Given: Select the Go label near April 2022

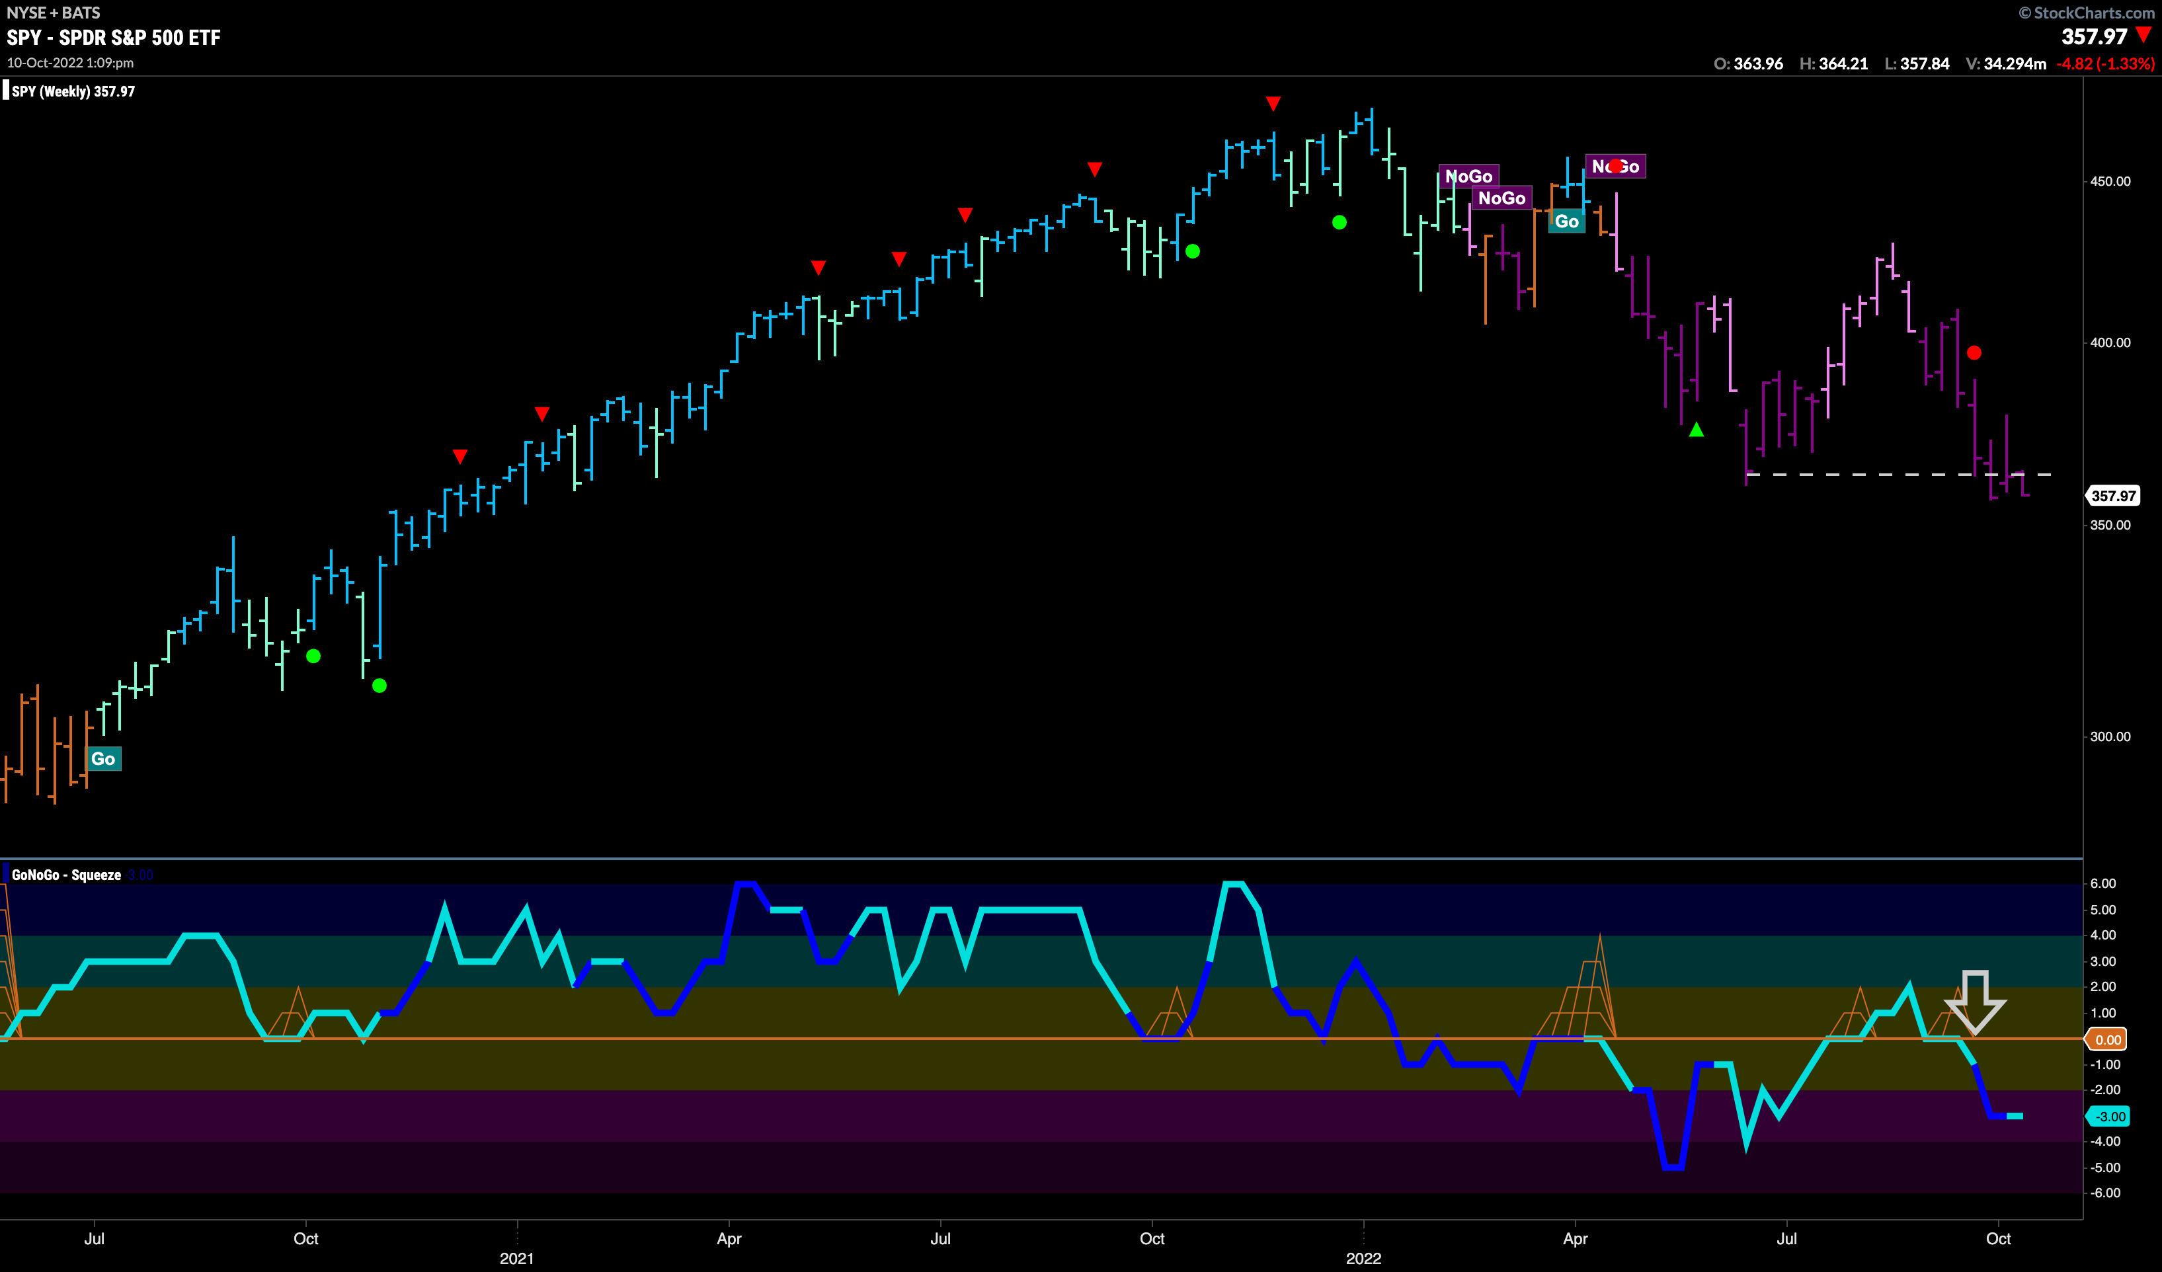Looking at the screenshot, I should click(x=1566, y=221).
